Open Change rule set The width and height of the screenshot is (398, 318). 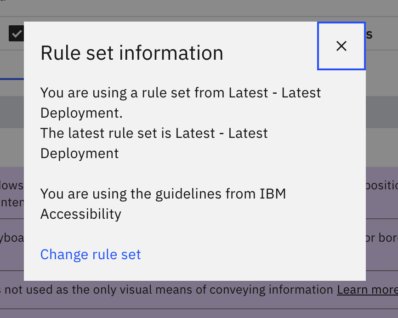coord(91,254)
